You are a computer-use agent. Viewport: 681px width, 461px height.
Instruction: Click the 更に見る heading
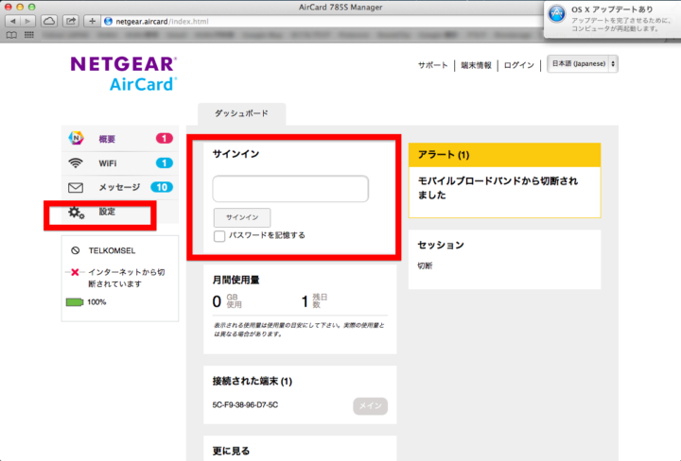pos(231,451)
